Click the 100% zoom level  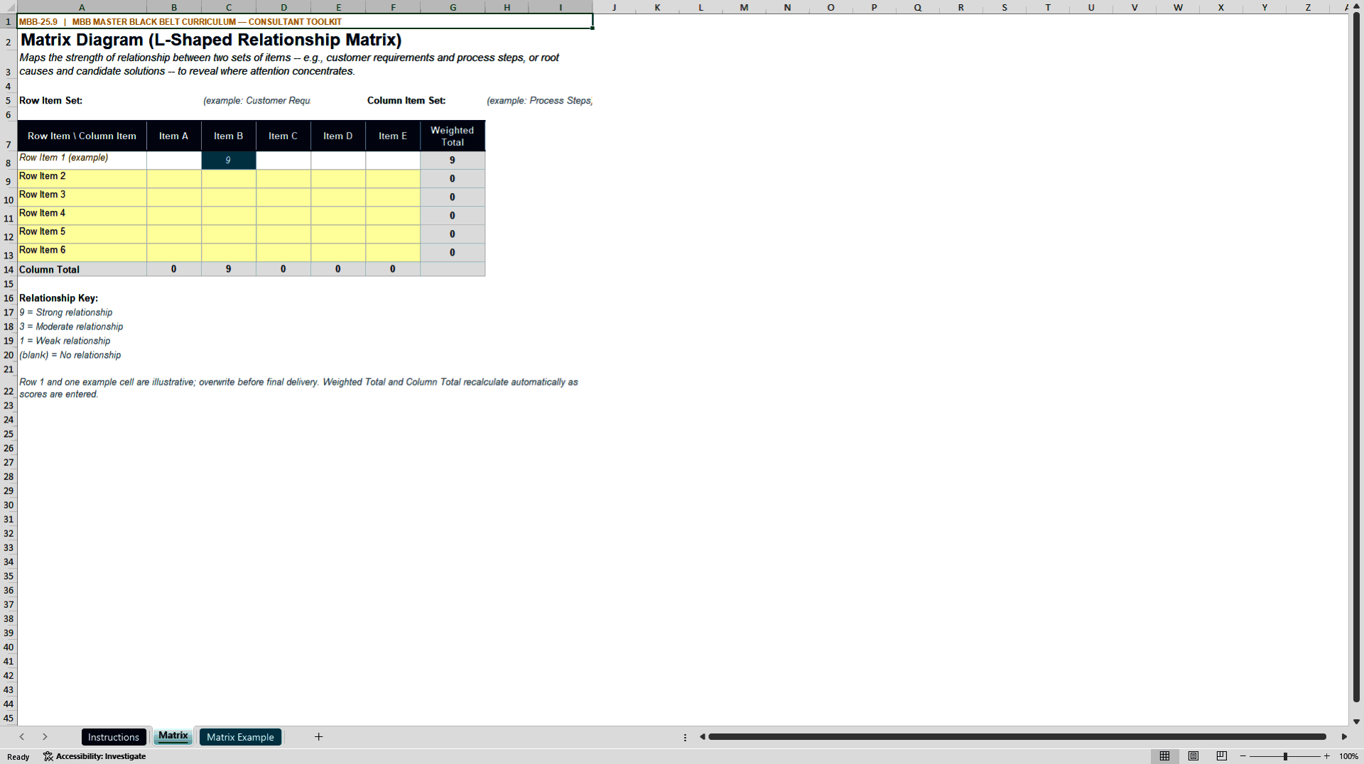tap(1348, 756)
